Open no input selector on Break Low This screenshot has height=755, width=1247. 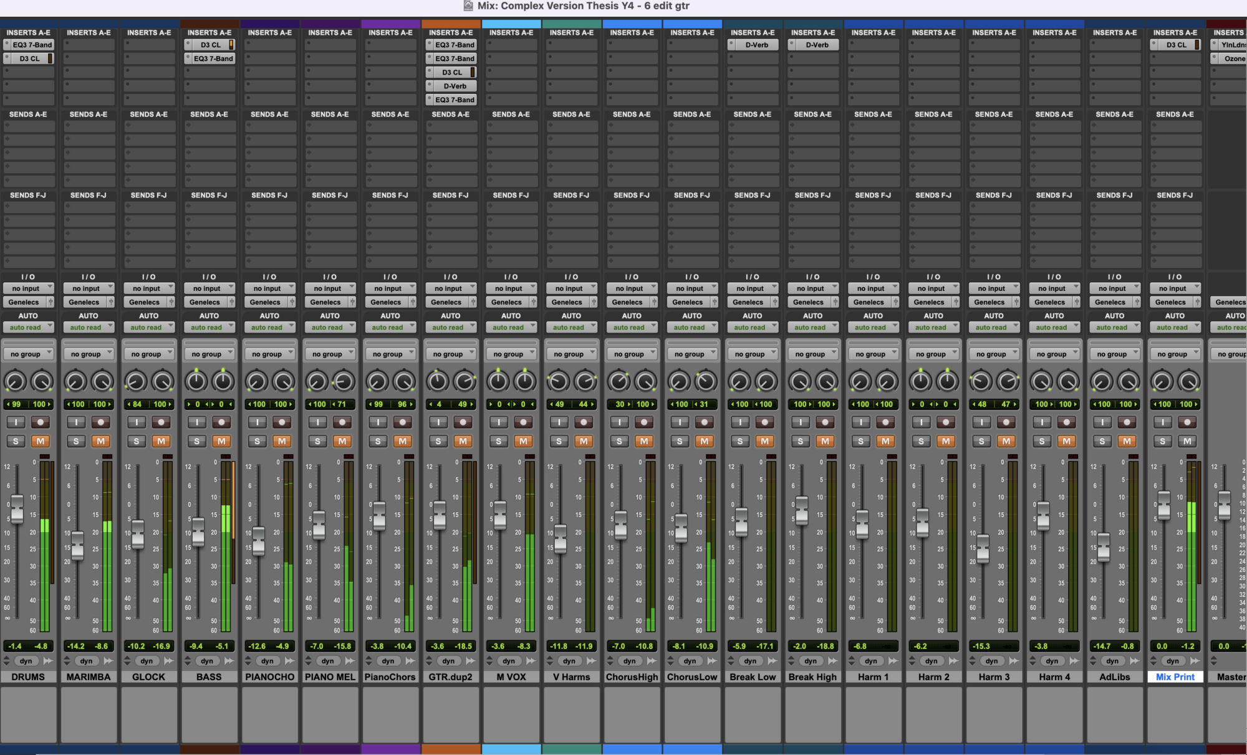coord(753,288)
